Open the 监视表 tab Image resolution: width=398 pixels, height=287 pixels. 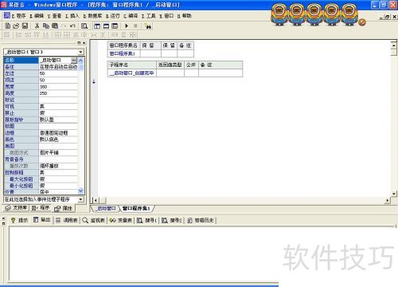click(94, 220)
